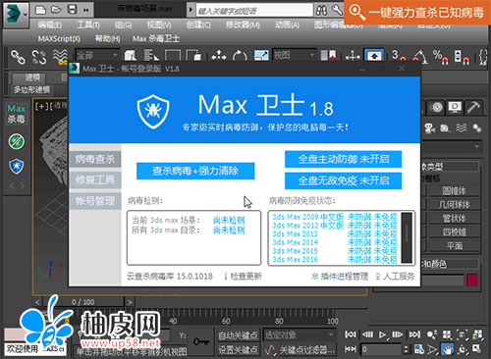
Task: Open the 全部 selection filter dropdown
Action: (x=96, y=55)
